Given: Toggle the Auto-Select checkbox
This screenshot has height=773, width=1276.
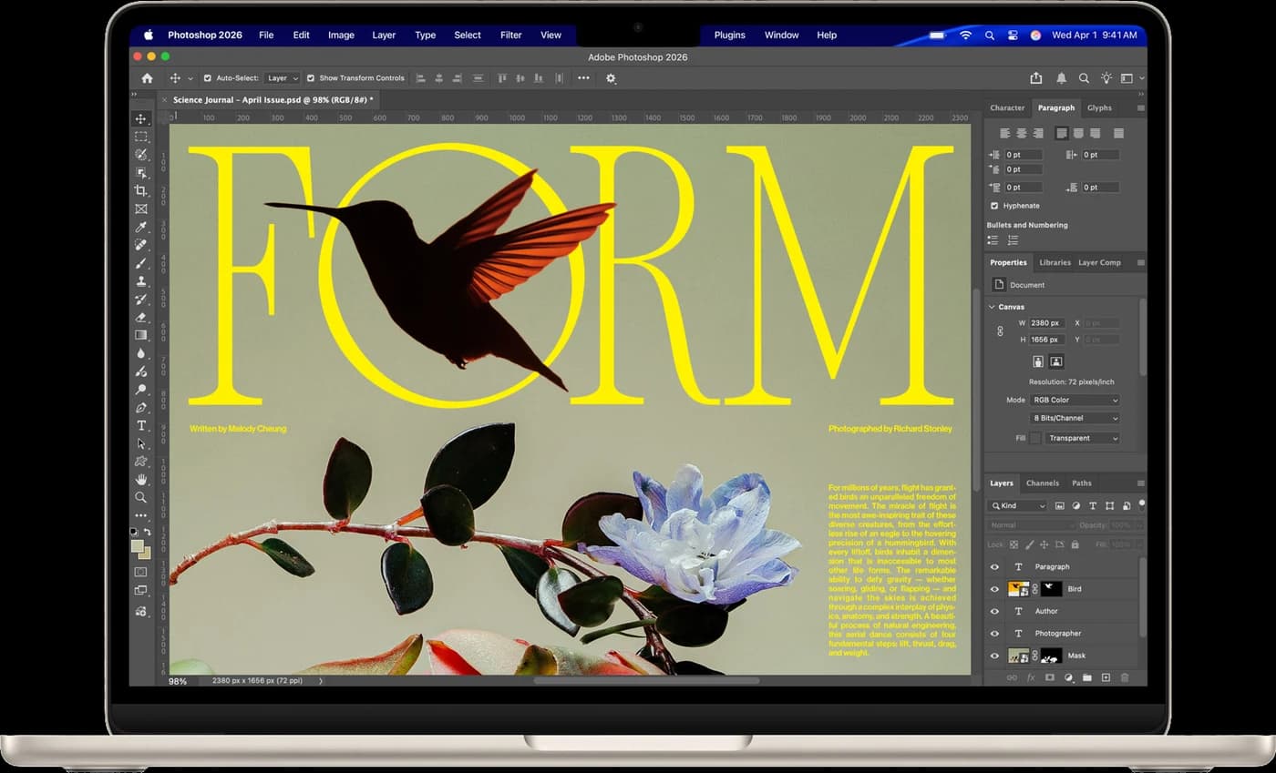Looking at the screenshot, I should [207, 78].
